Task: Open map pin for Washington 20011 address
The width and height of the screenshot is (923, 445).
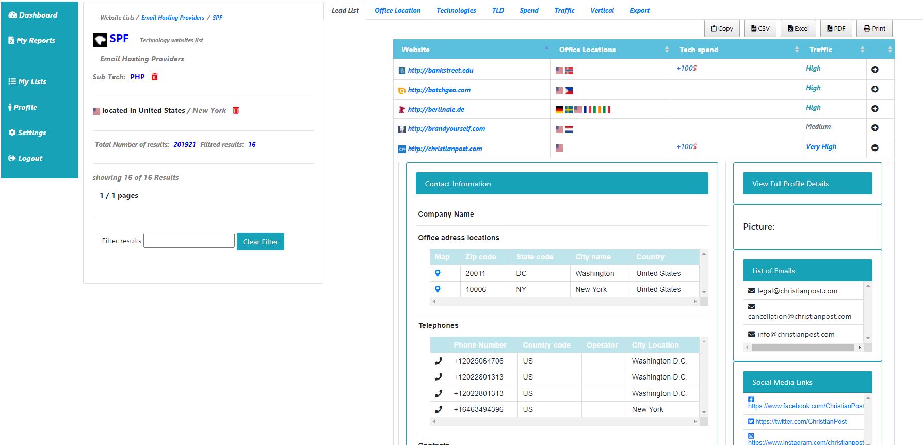Action: (438, 273)
